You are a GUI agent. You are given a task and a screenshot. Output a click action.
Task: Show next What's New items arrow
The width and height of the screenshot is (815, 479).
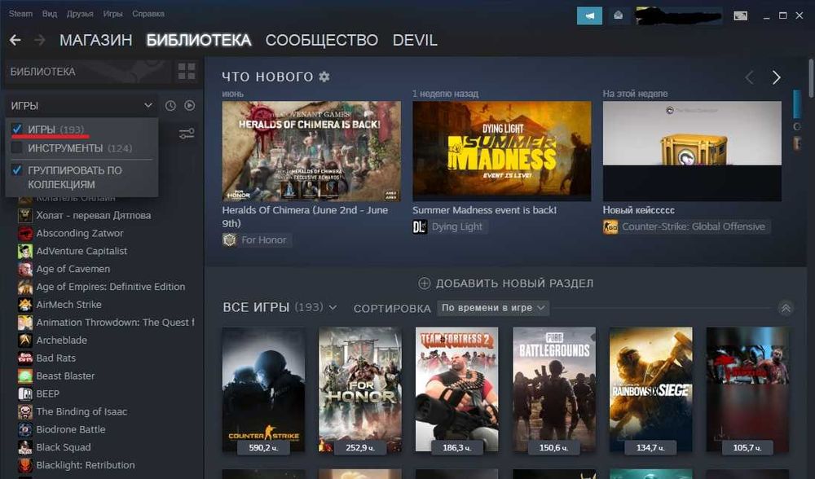[776, 77]
